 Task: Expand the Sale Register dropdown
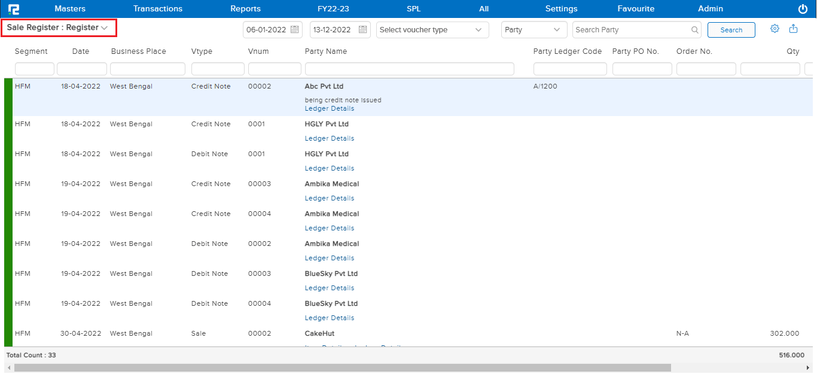click(58, 28)
